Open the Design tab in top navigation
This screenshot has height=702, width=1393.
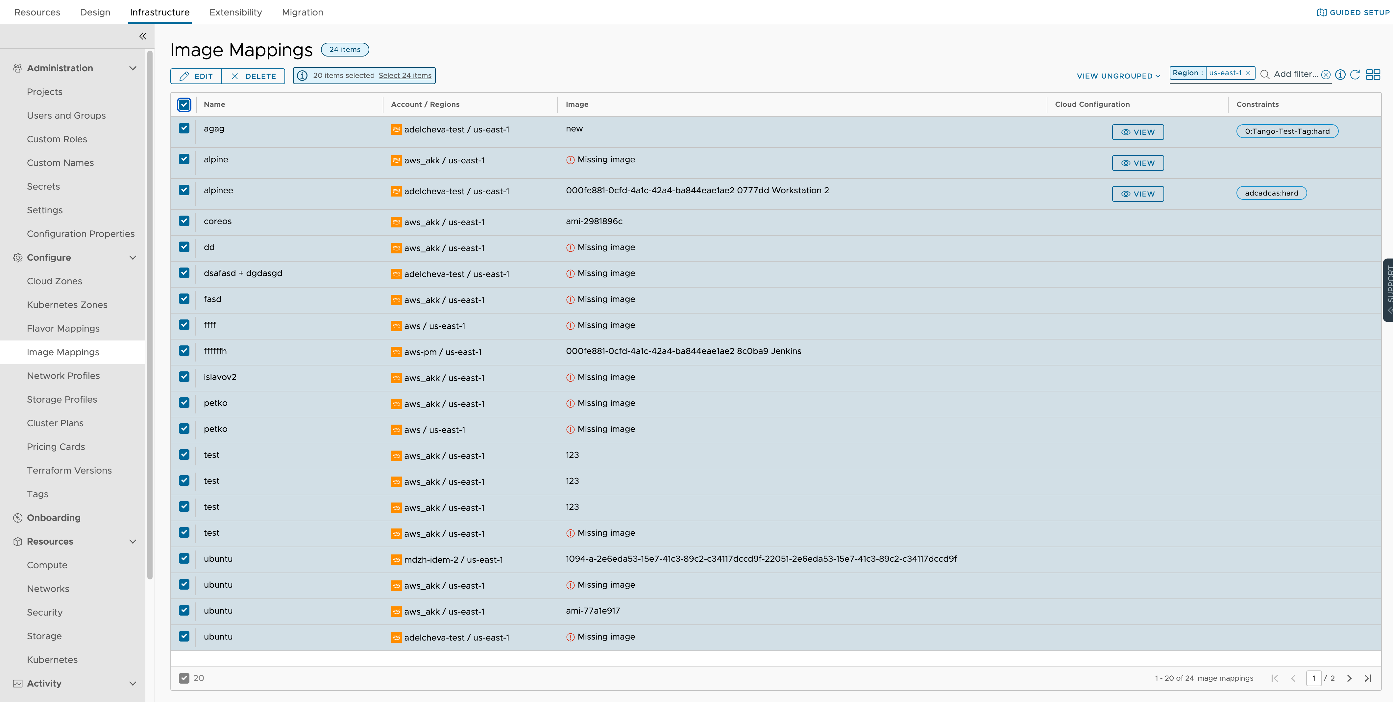click(x=95, y=12)
